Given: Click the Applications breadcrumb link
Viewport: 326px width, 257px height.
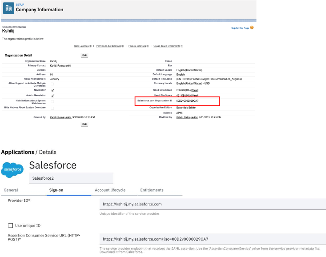Looking at the screenshot, I should coord(17,152).
